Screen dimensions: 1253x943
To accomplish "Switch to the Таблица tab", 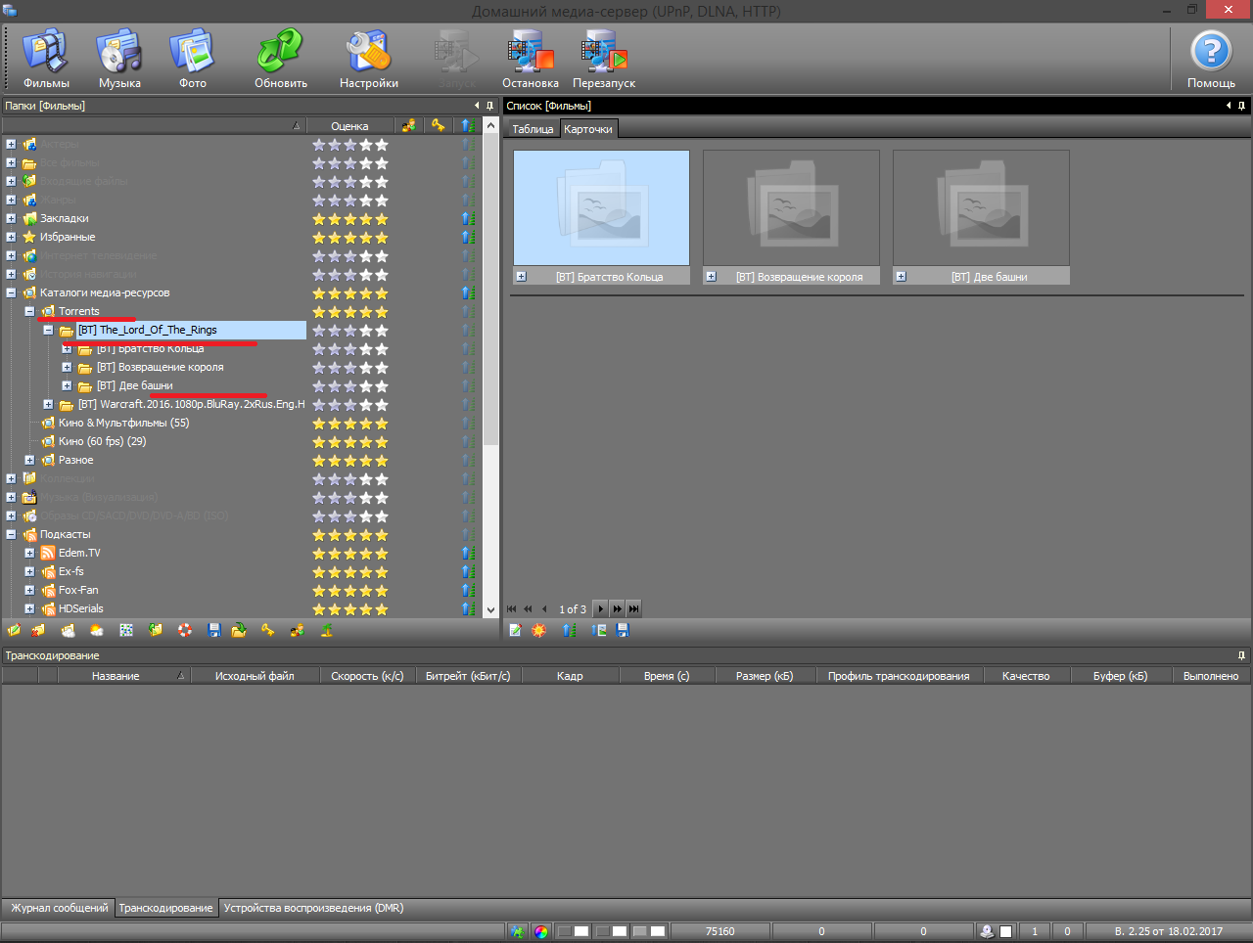I will pyautogui.click(x=533, y=129).
